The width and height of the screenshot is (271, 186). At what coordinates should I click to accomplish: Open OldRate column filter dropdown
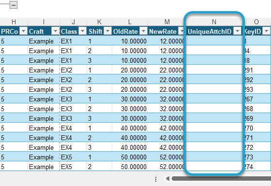click(x=143, y=31)
